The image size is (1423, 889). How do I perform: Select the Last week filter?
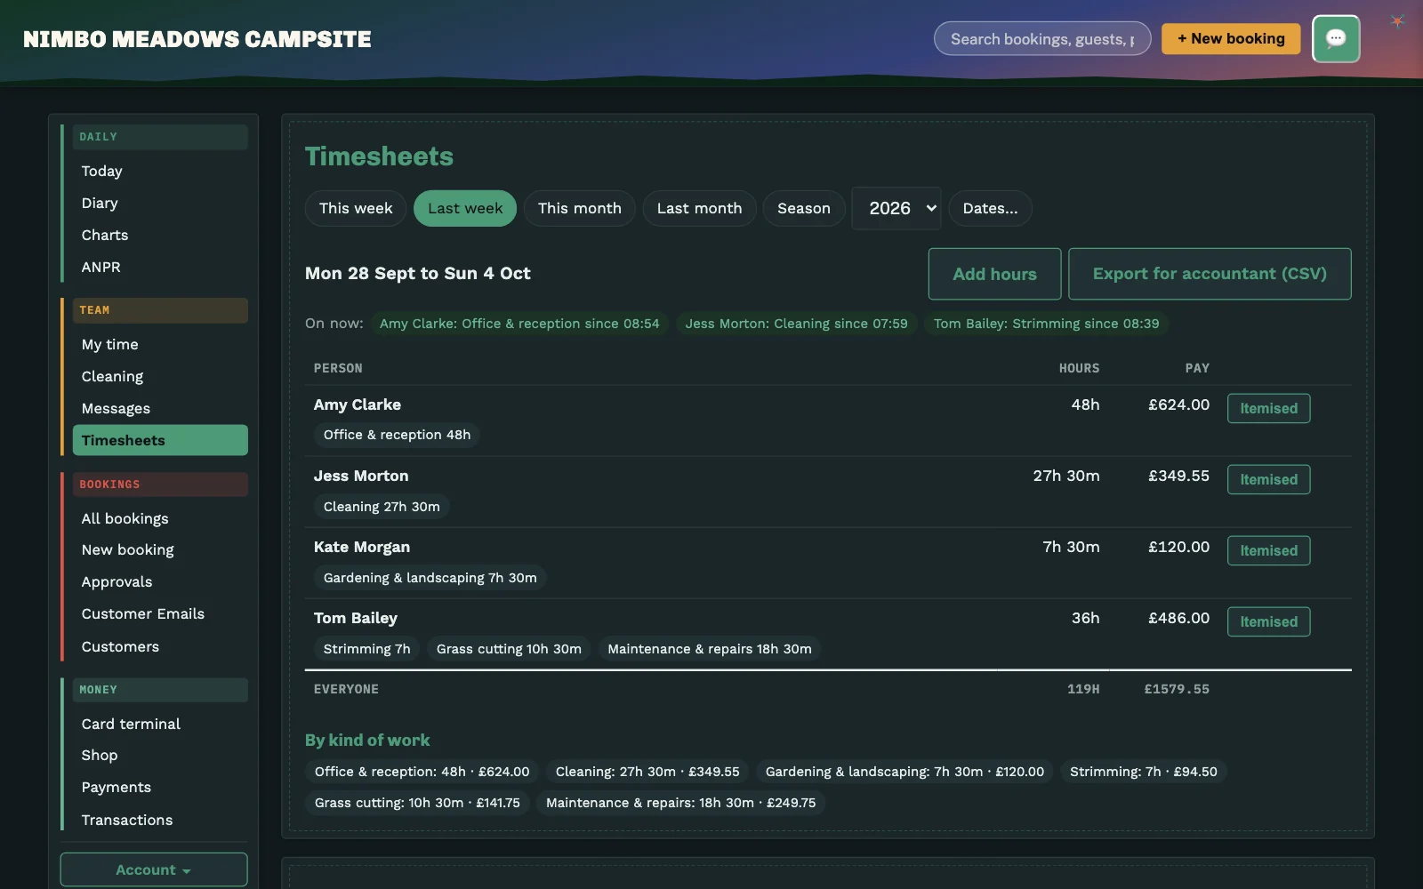(465, 208)
